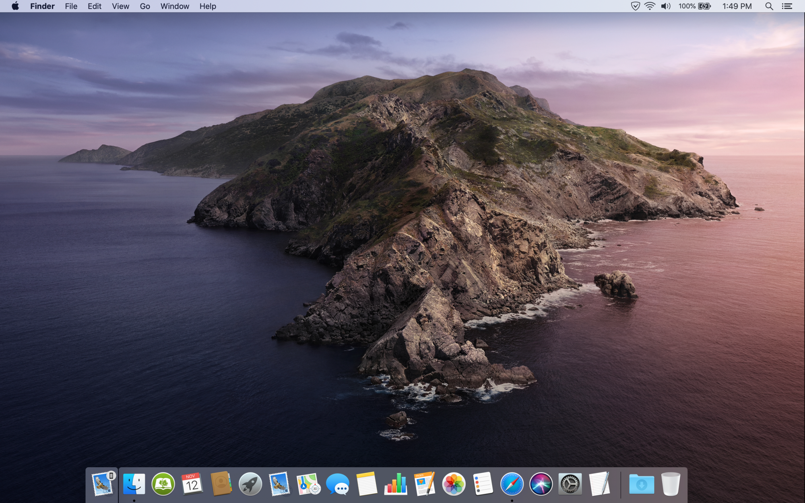Open the Downloads folder stack

642,484
